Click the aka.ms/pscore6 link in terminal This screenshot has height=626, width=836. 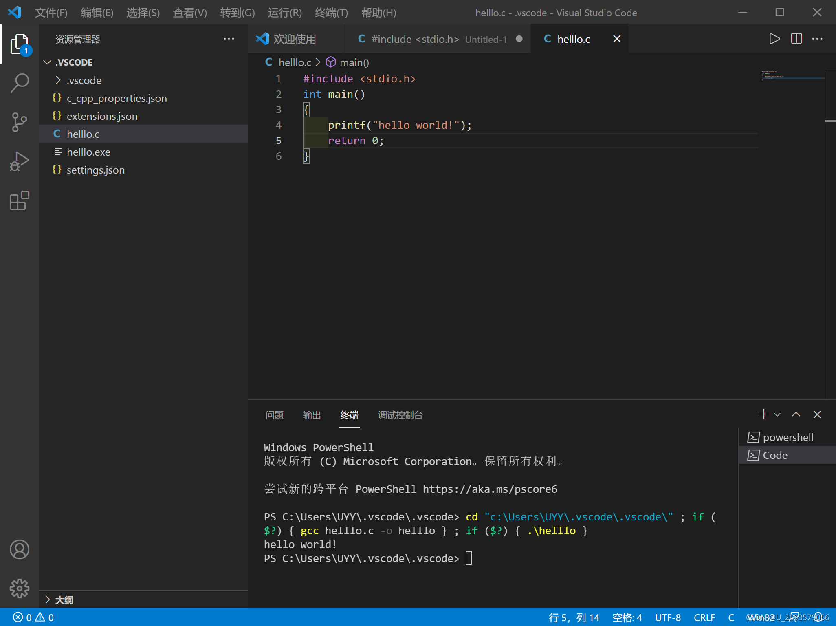[490, 489]
